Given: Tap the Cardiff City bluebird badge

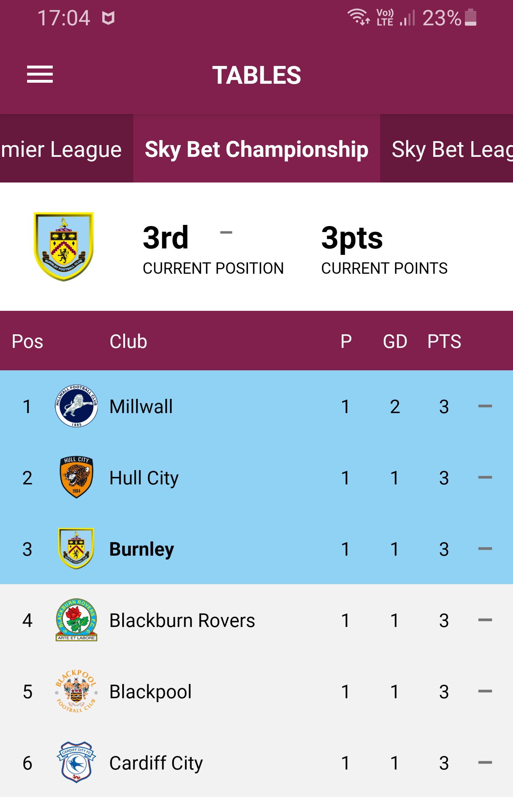Looking at the screenshot, I should 76,762.
